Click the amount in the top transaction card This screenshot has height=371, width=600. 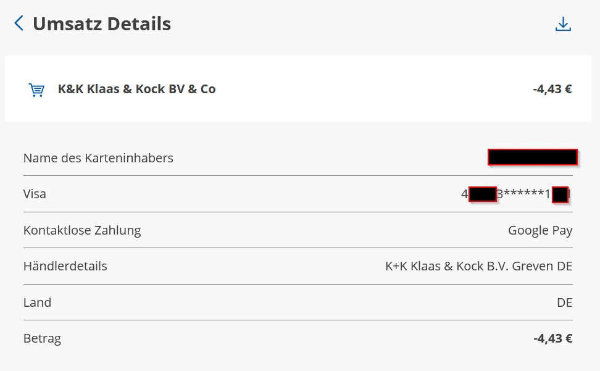click(552, 89)
